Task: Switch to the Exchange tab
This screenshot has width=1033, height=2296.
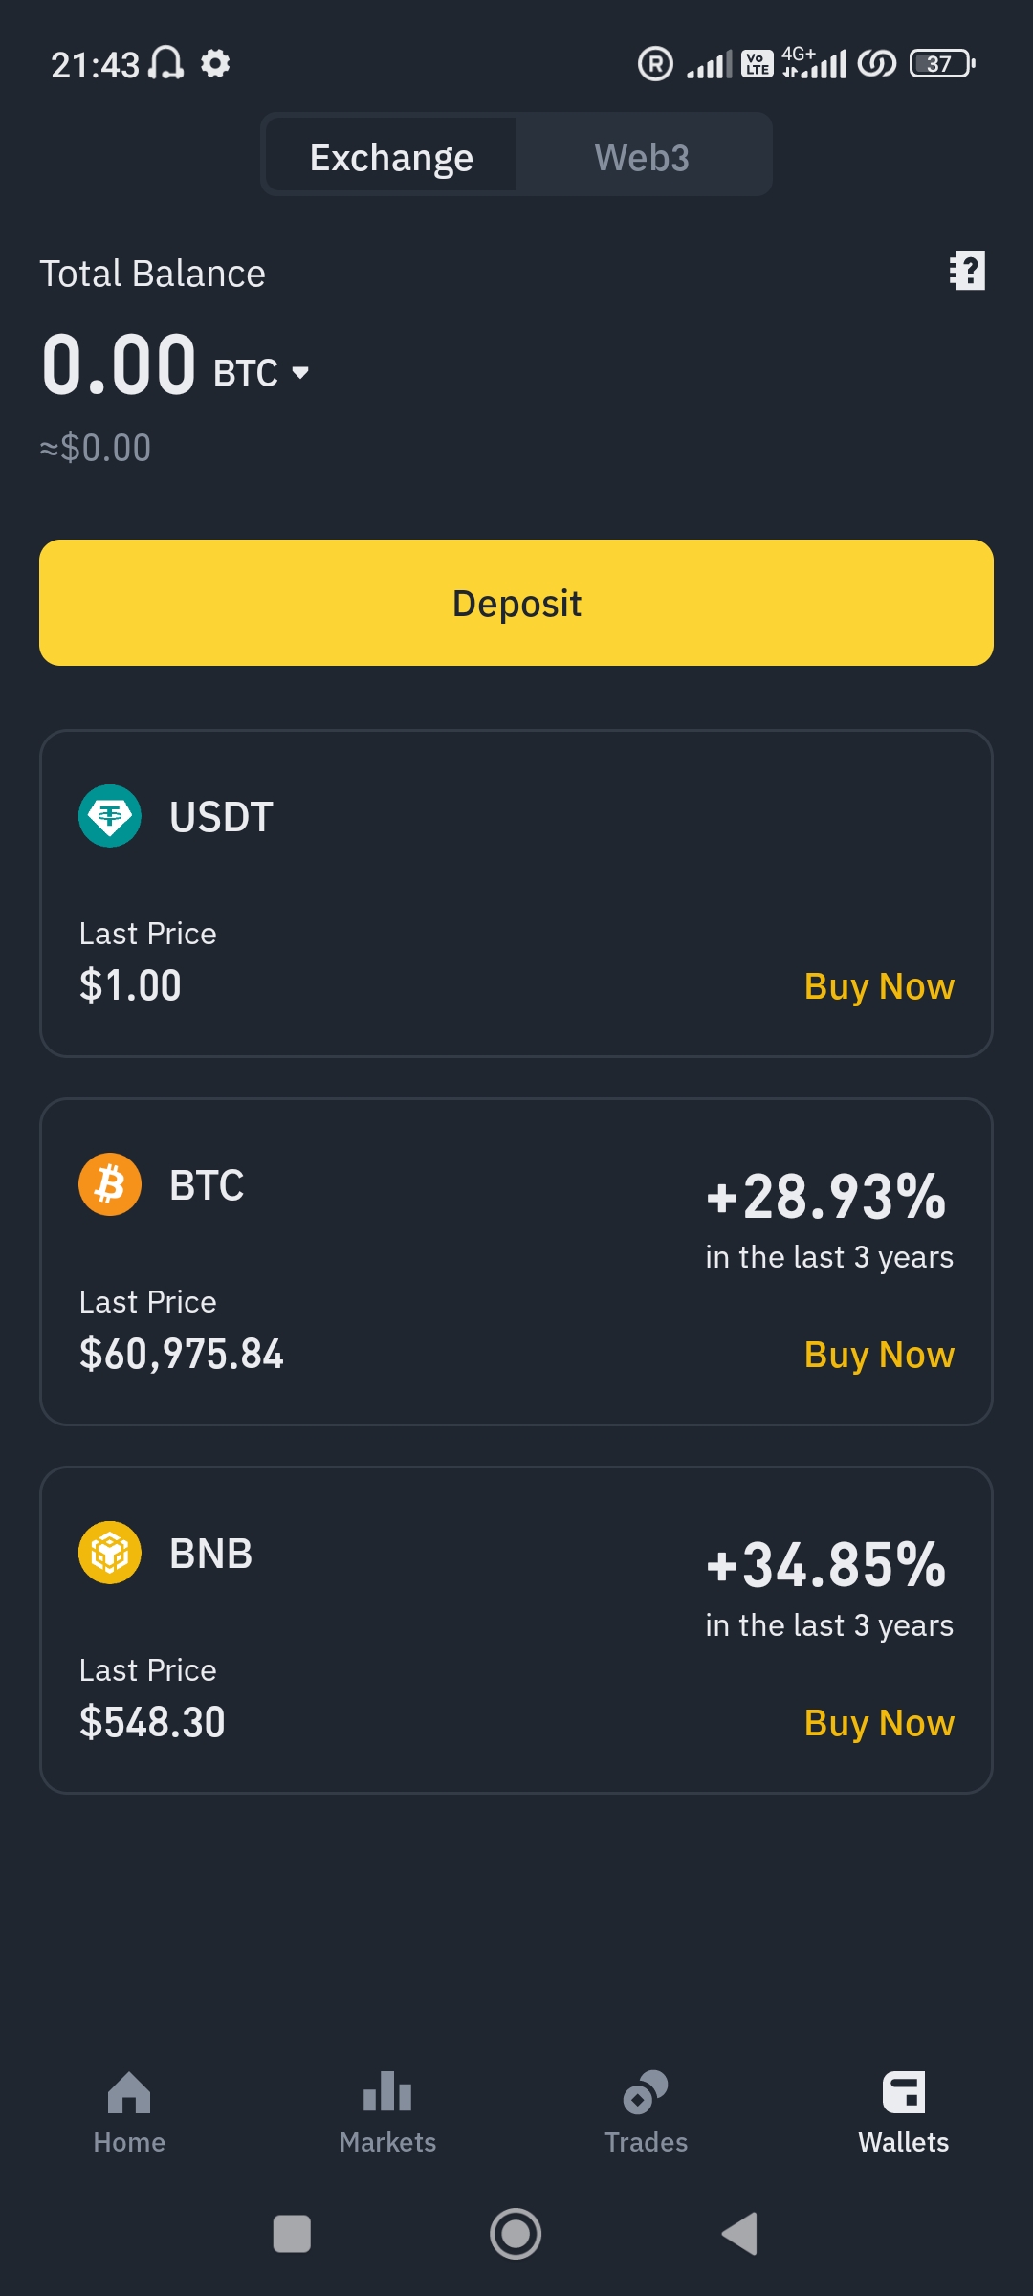Action: 391,156
